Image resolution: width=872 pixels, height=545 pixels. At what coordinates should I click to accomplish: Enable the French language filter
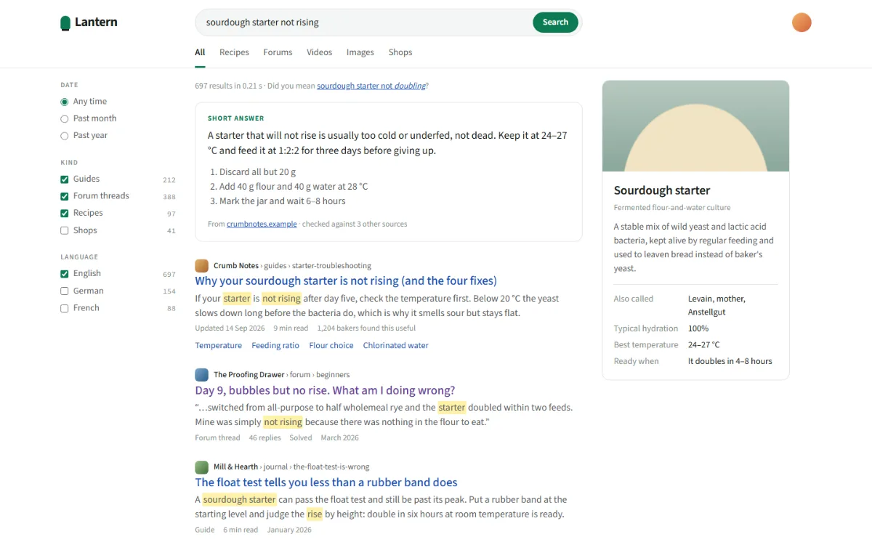65,308
